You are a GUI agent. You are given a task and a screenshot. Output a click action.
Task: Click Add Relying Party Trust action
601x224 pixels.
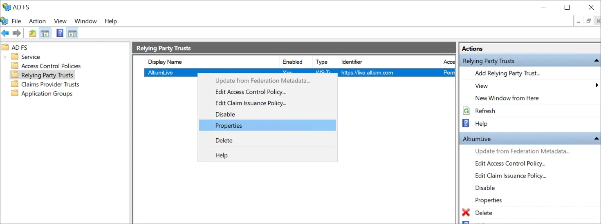[507, 73]
